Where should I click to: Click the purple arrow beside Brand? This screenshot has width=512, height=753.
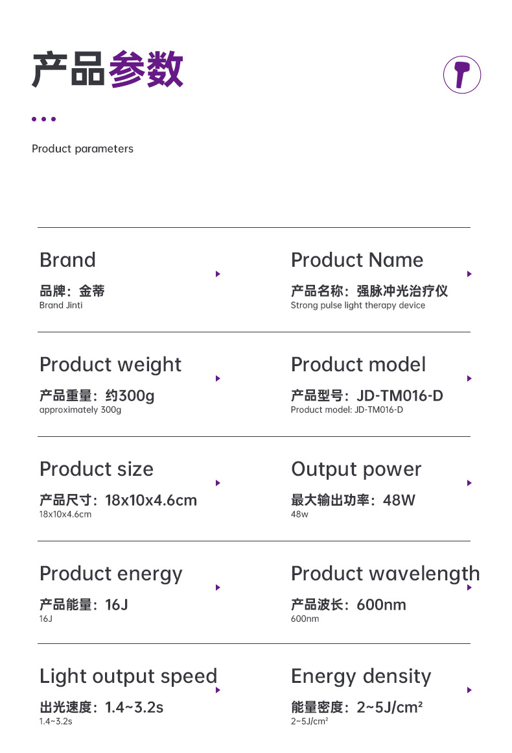point(218,274)
